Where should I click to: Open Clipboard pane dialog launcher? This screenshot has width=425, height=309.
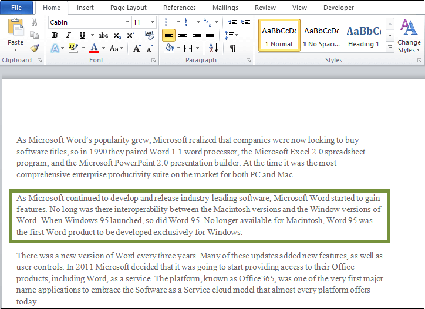click(40, 61)
